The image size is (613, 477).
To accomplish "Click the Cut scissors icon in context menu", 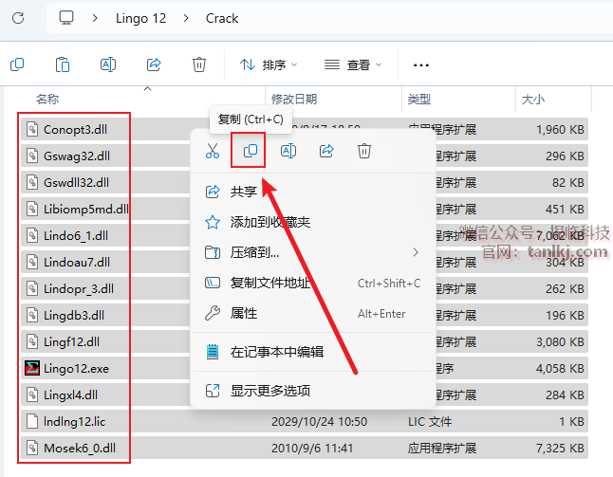I will click(x=213, y=151).
